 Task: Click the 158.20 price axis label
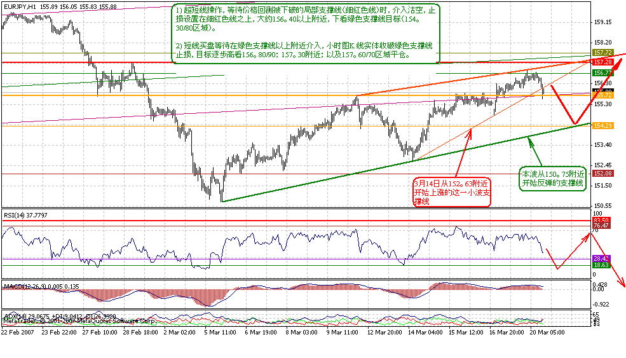click(x=603, y=42)
